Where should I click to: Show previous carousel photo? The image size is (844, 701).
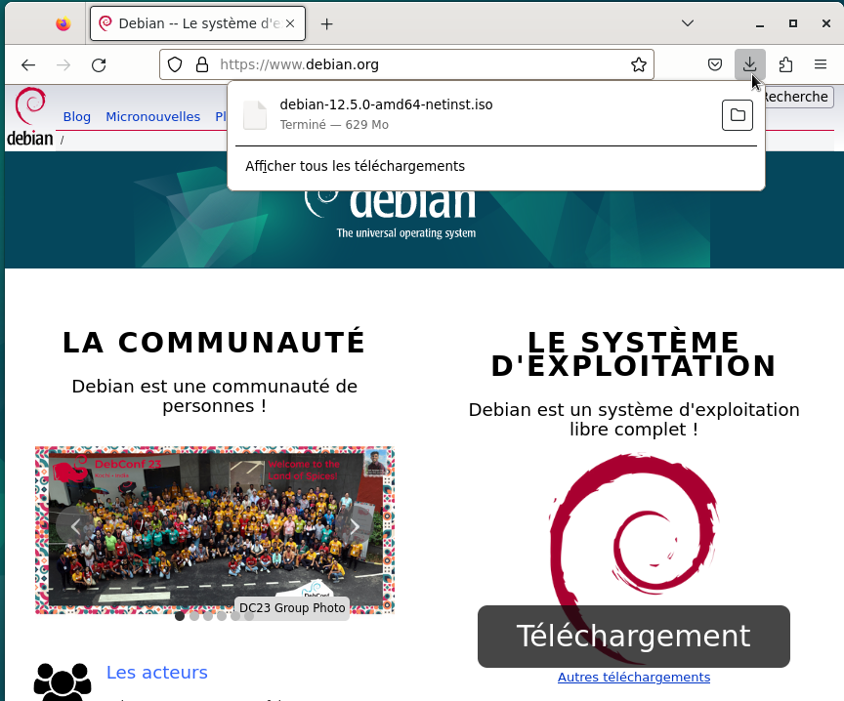75,526
